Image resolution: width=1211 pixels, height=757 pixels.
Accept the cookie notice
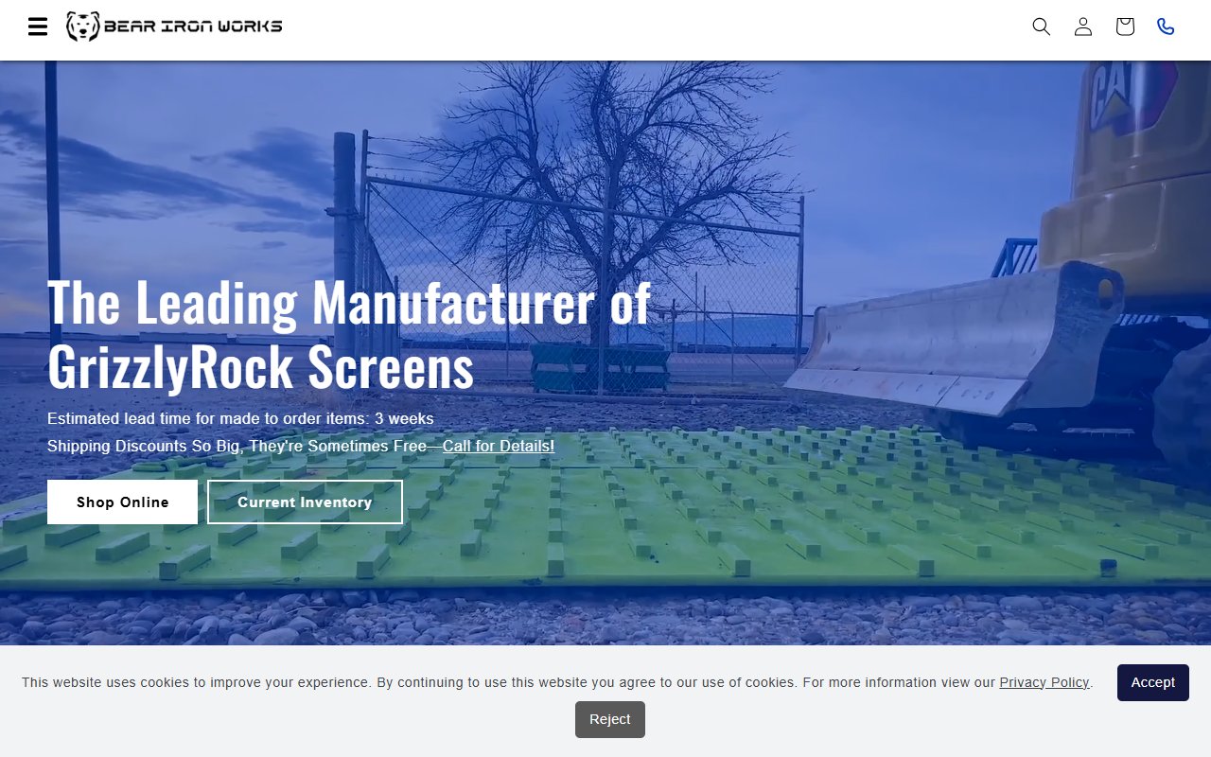[1153, 682]
